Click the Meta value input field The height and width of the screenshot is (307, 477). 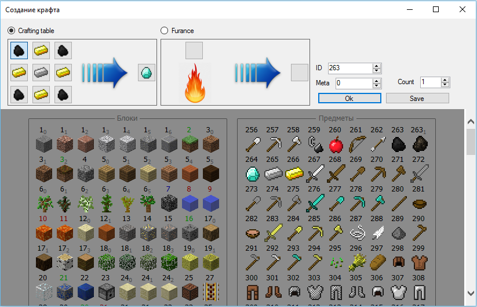point(354,83)
